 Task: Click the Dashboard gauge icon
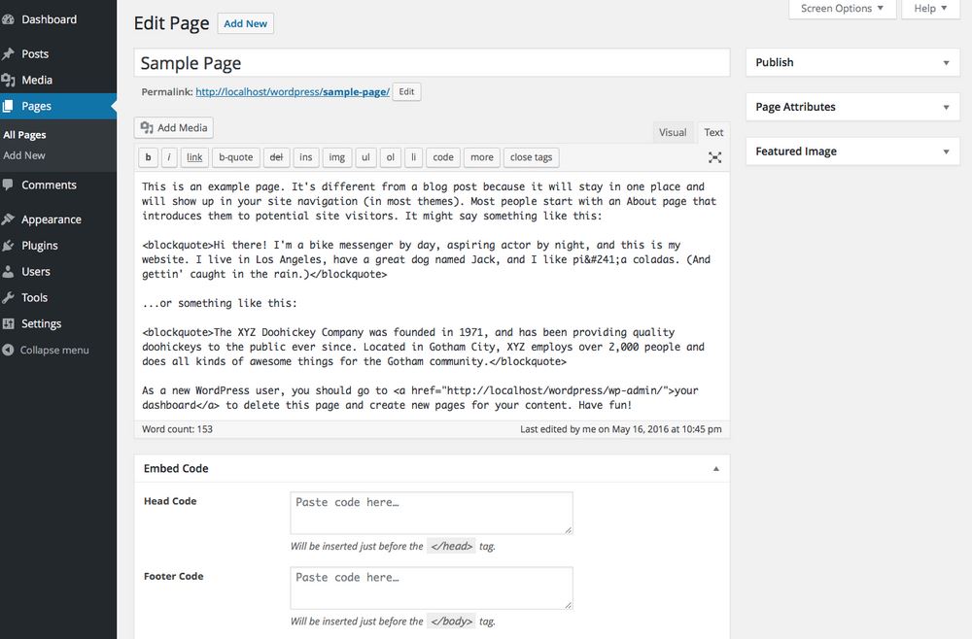click(8, 19)
